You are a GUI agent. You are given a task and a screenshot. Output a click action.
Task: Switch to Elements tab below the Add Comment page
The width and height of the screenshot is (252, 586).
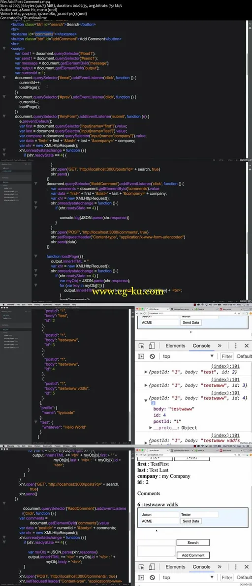(175, 566)
